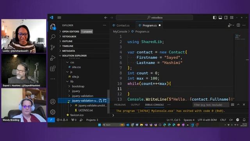This screenshot has height=141, width=250.
Task: Change encoding UTF-8 with BOM
Action: pyautogui.click(x=207, y=120)
